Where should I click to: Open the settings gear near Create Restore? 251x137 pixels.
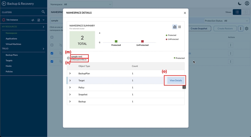[247, 28]
